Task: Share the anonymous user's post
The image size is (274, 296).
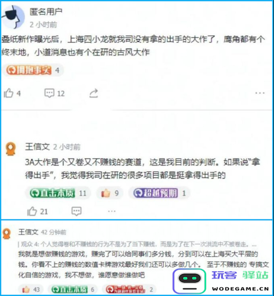Action: coord(93,93)
